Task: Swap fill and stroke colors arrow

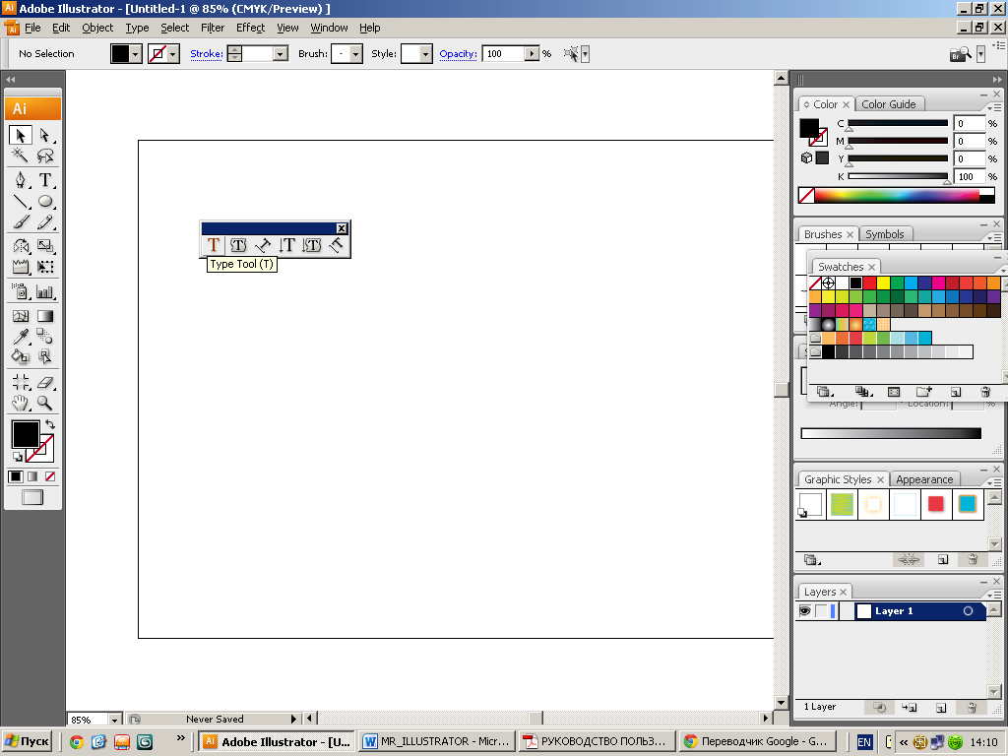Action: (x=50, y=424)
